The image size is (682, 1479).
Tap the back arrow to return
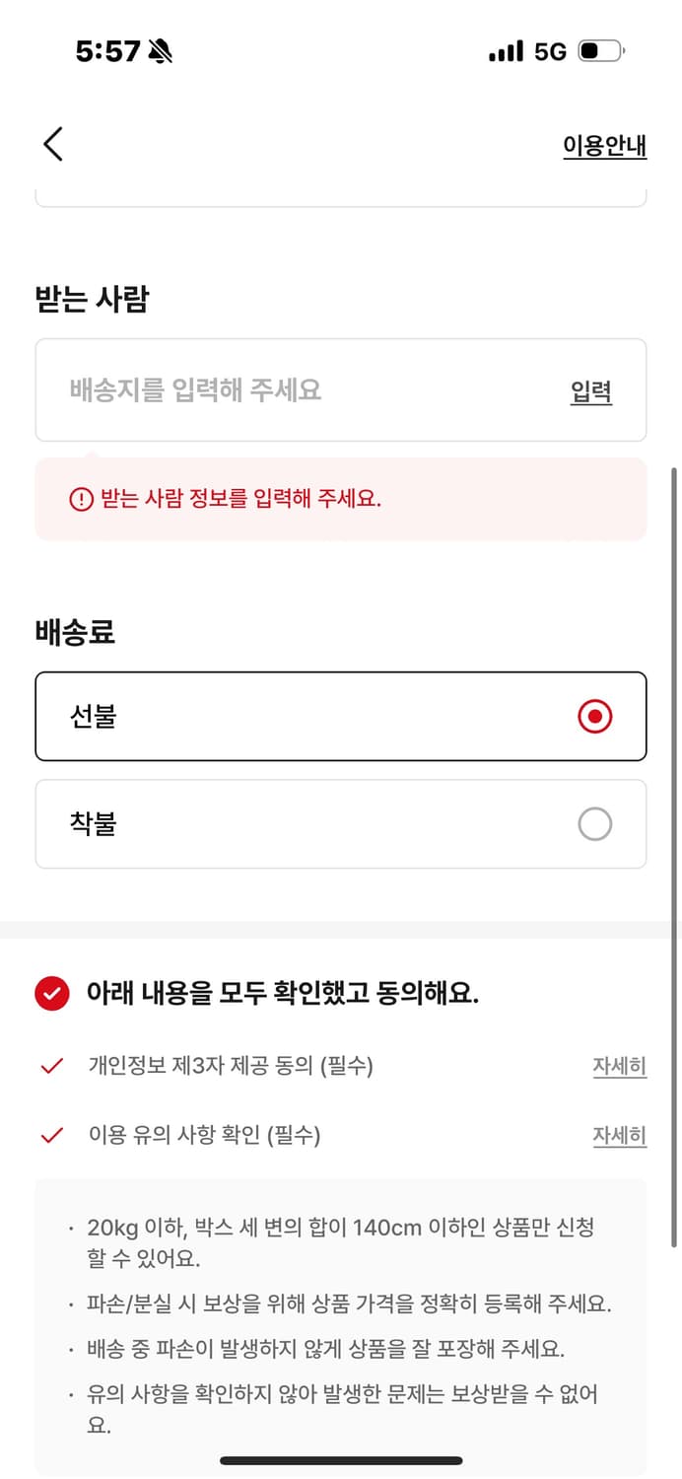[52, 144]
